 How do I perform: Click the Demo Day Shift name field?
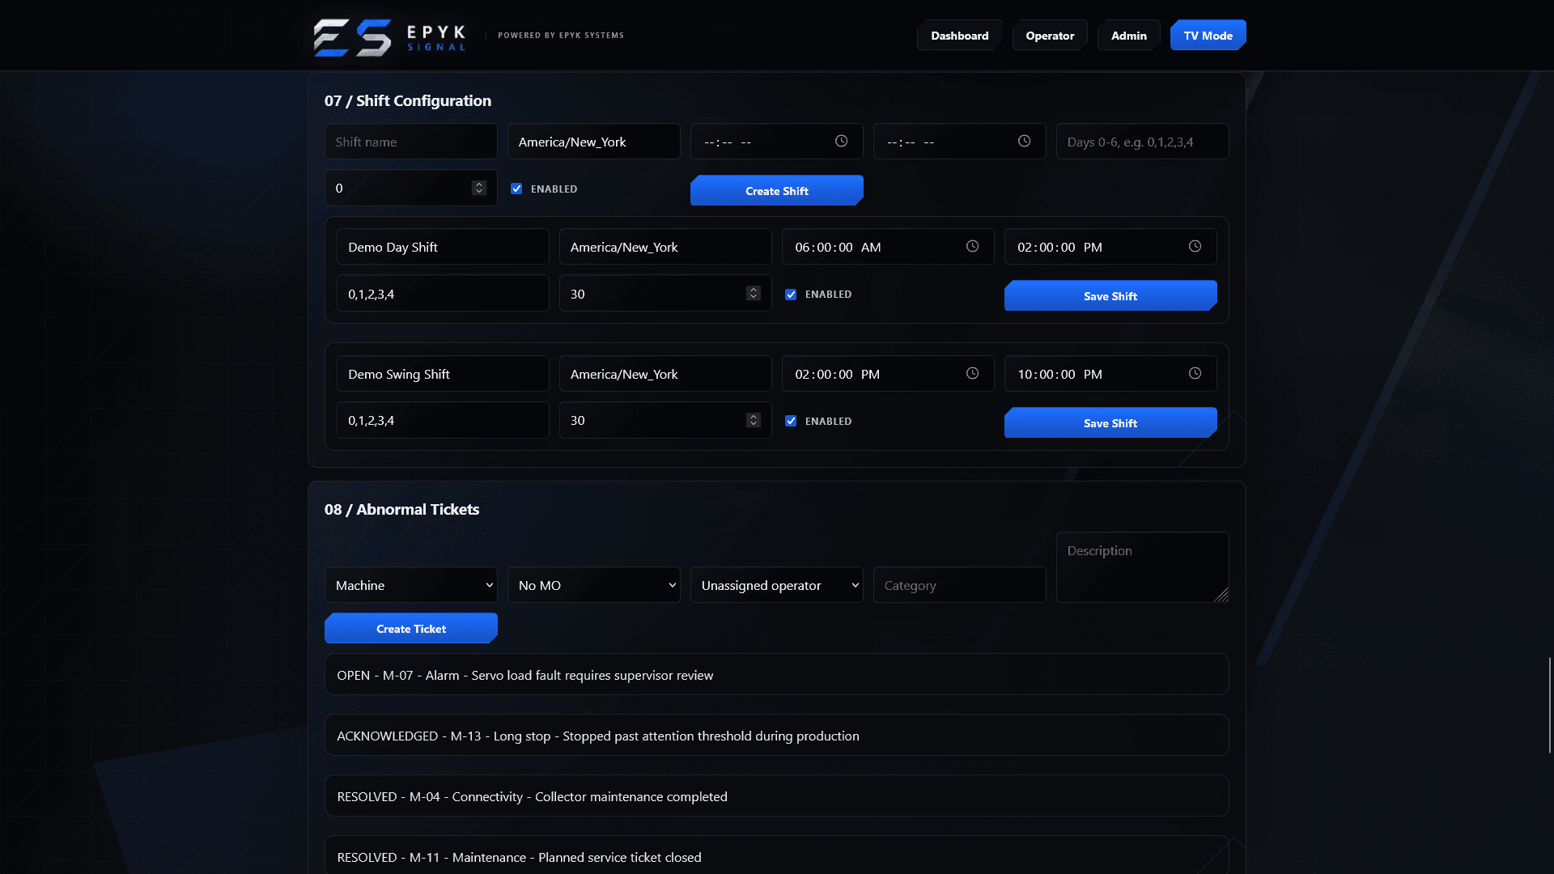[x=443, y=247]
